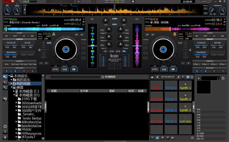Click the 标题 column header

65,91
